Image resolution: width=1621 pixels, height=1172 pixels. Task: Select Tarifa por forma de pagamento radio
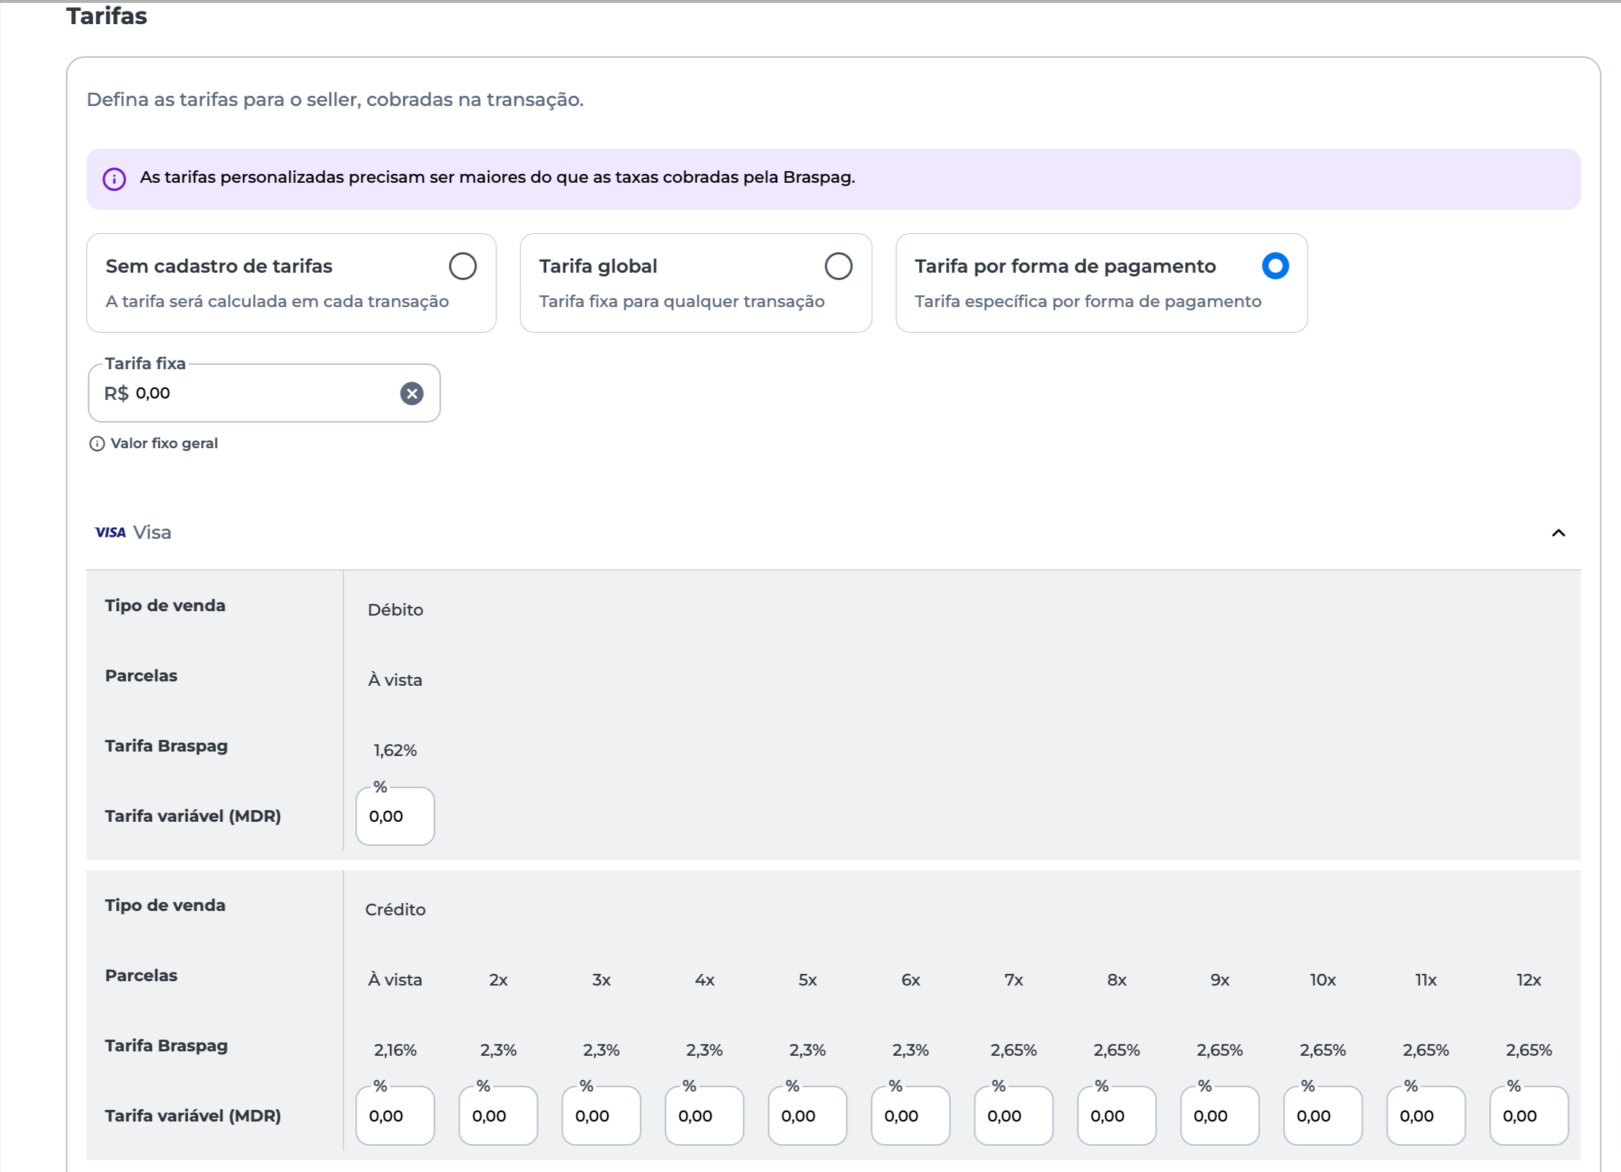(x=1274, y=266)
